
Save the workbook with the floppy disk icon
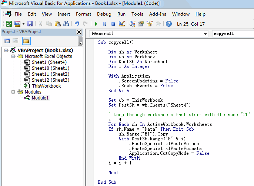coord(30,24)
